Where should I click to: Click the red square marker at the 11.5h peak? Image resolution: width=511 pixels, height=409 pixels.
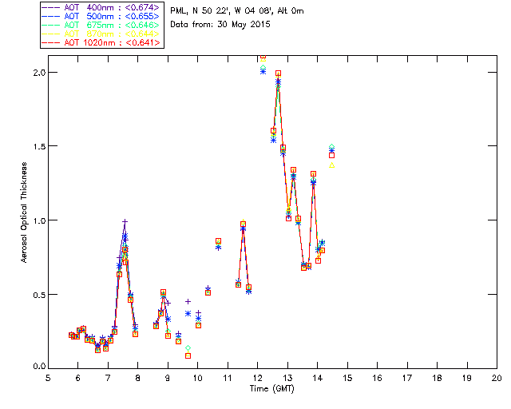coord(243,224)
